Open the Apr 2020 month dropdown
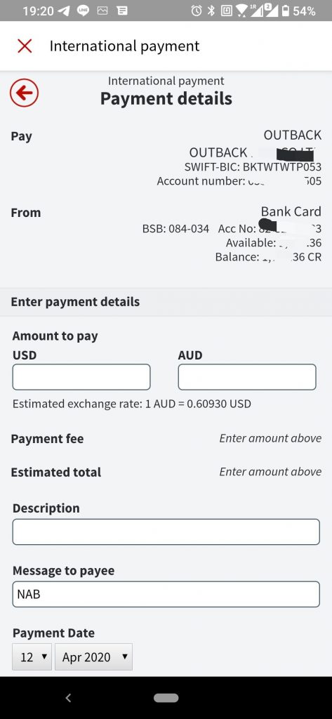Image resolution: width=332 pixels, height=719 pixels. point(93,657)
